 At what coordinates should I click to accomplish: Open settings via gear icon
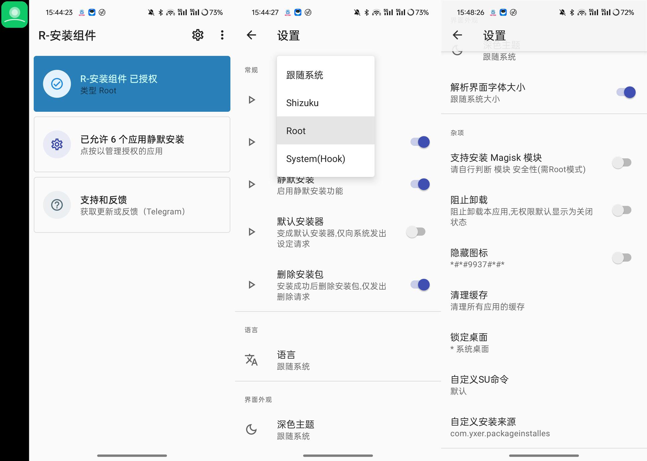tap(198, 35)
